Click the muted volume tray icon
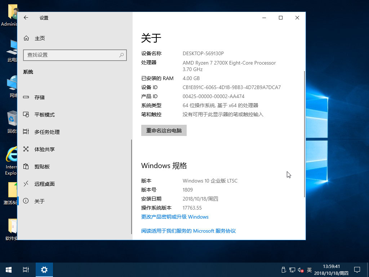This screenshot has width=369, height=277. pyautogui.click(x=301, y=270)
